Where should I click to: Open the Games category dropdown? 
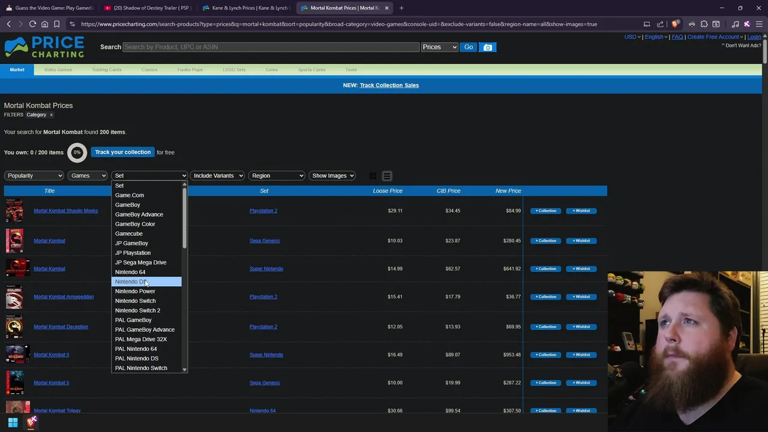pos(88,176)
